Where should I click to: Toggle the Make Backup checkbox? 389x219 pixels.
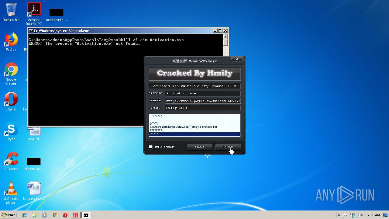[x=151, y=147]
